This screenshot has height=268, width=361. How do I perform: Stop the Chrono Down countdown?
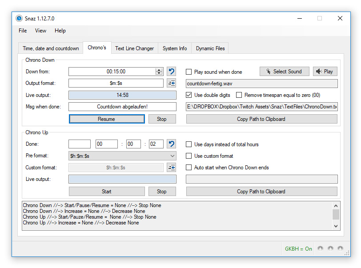tap(162, 119)
